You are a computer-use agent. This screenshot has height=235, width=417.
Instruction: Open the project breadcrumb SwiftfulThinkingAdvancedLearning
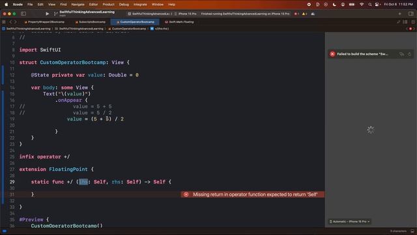coord(26,29)
